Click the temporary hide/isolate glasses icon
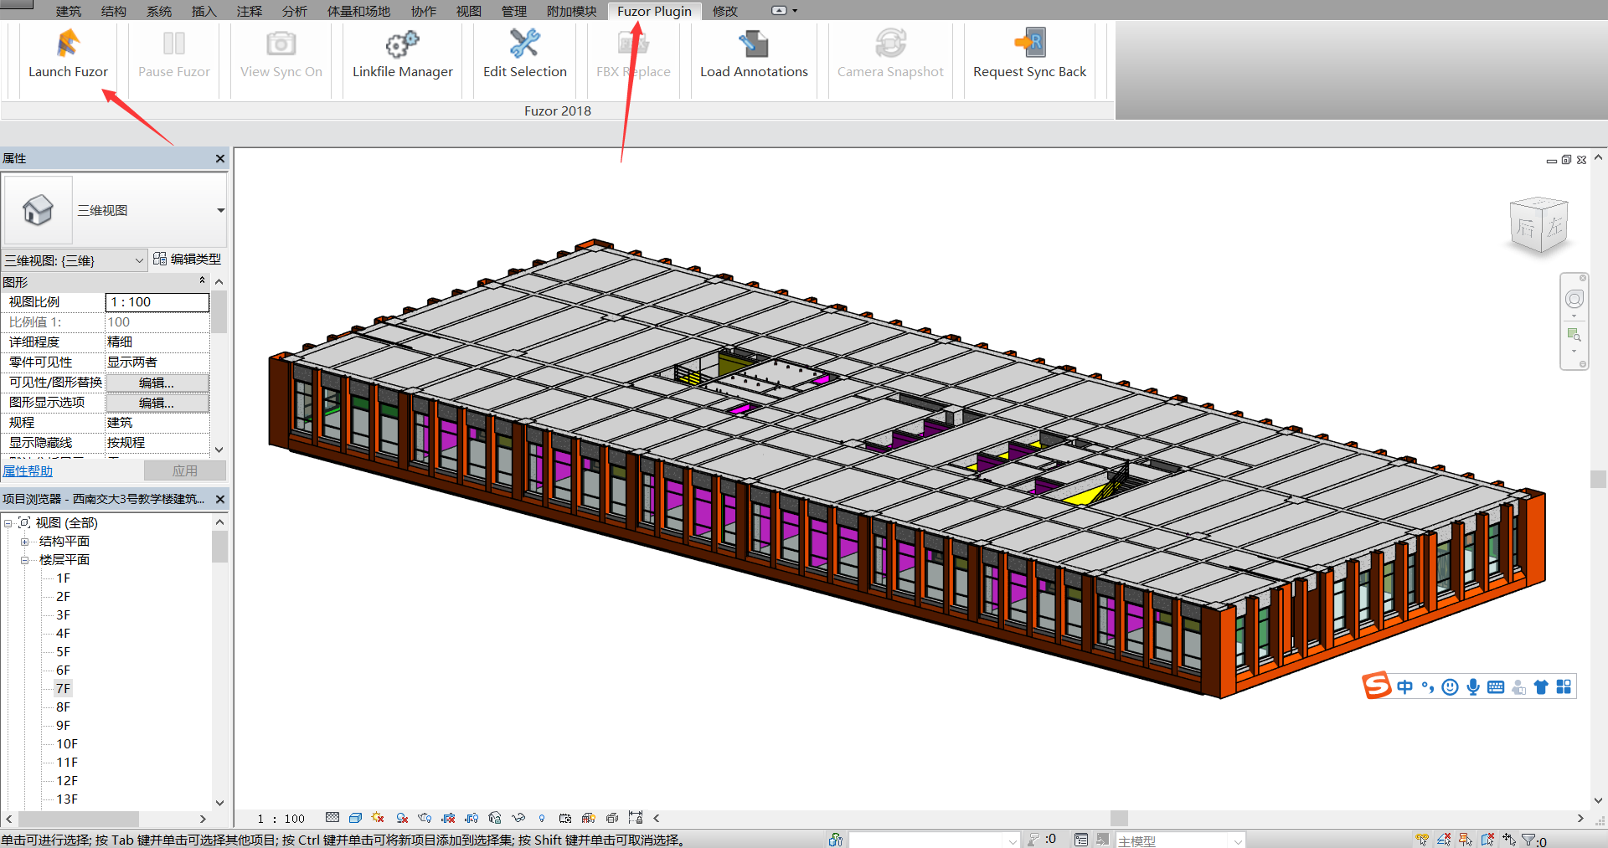This screenshot has width=1608, height=848. click(518, 818)
